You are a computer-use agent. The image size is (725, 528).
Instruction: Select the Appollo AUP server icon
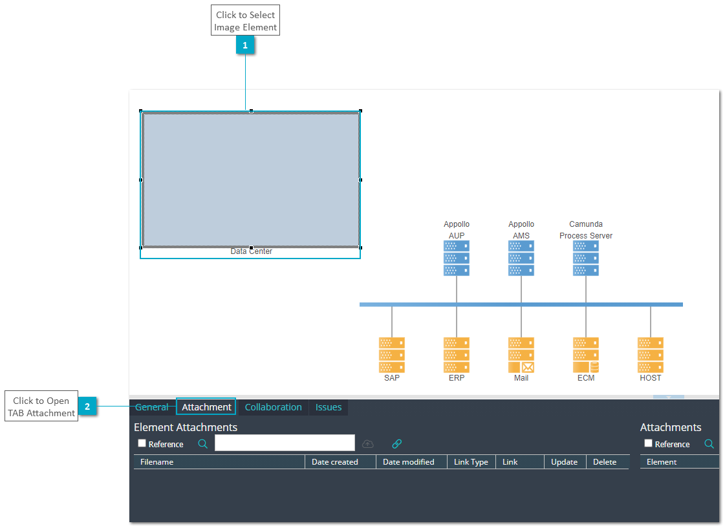(x=457, y=259)
